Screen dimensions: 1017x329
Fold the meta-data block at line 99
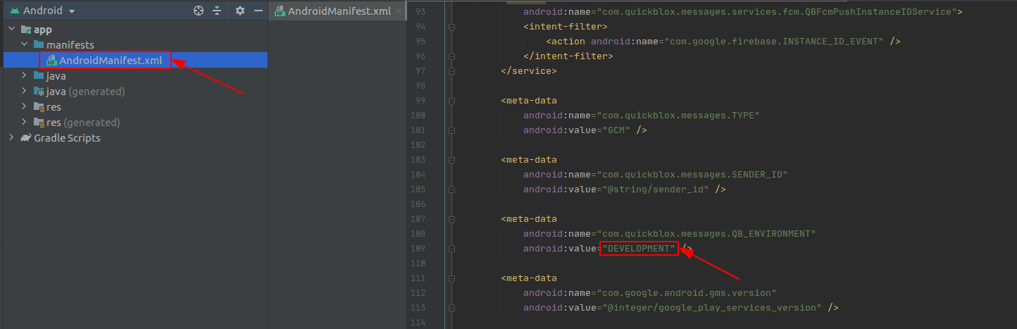point(451,101)
